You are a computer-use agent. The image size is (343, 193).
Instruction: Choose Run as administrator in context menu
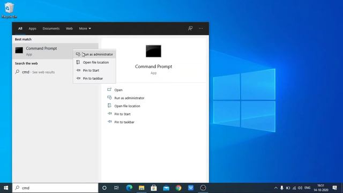tap(94, 54)
